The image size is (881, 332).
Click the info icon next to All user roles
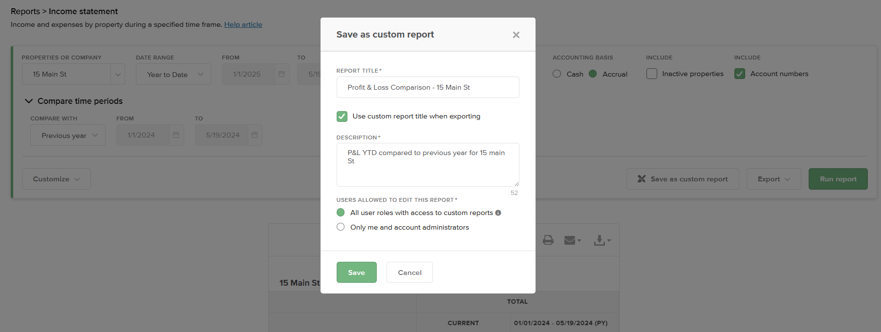pyautogui.click(x=498, y=213)
